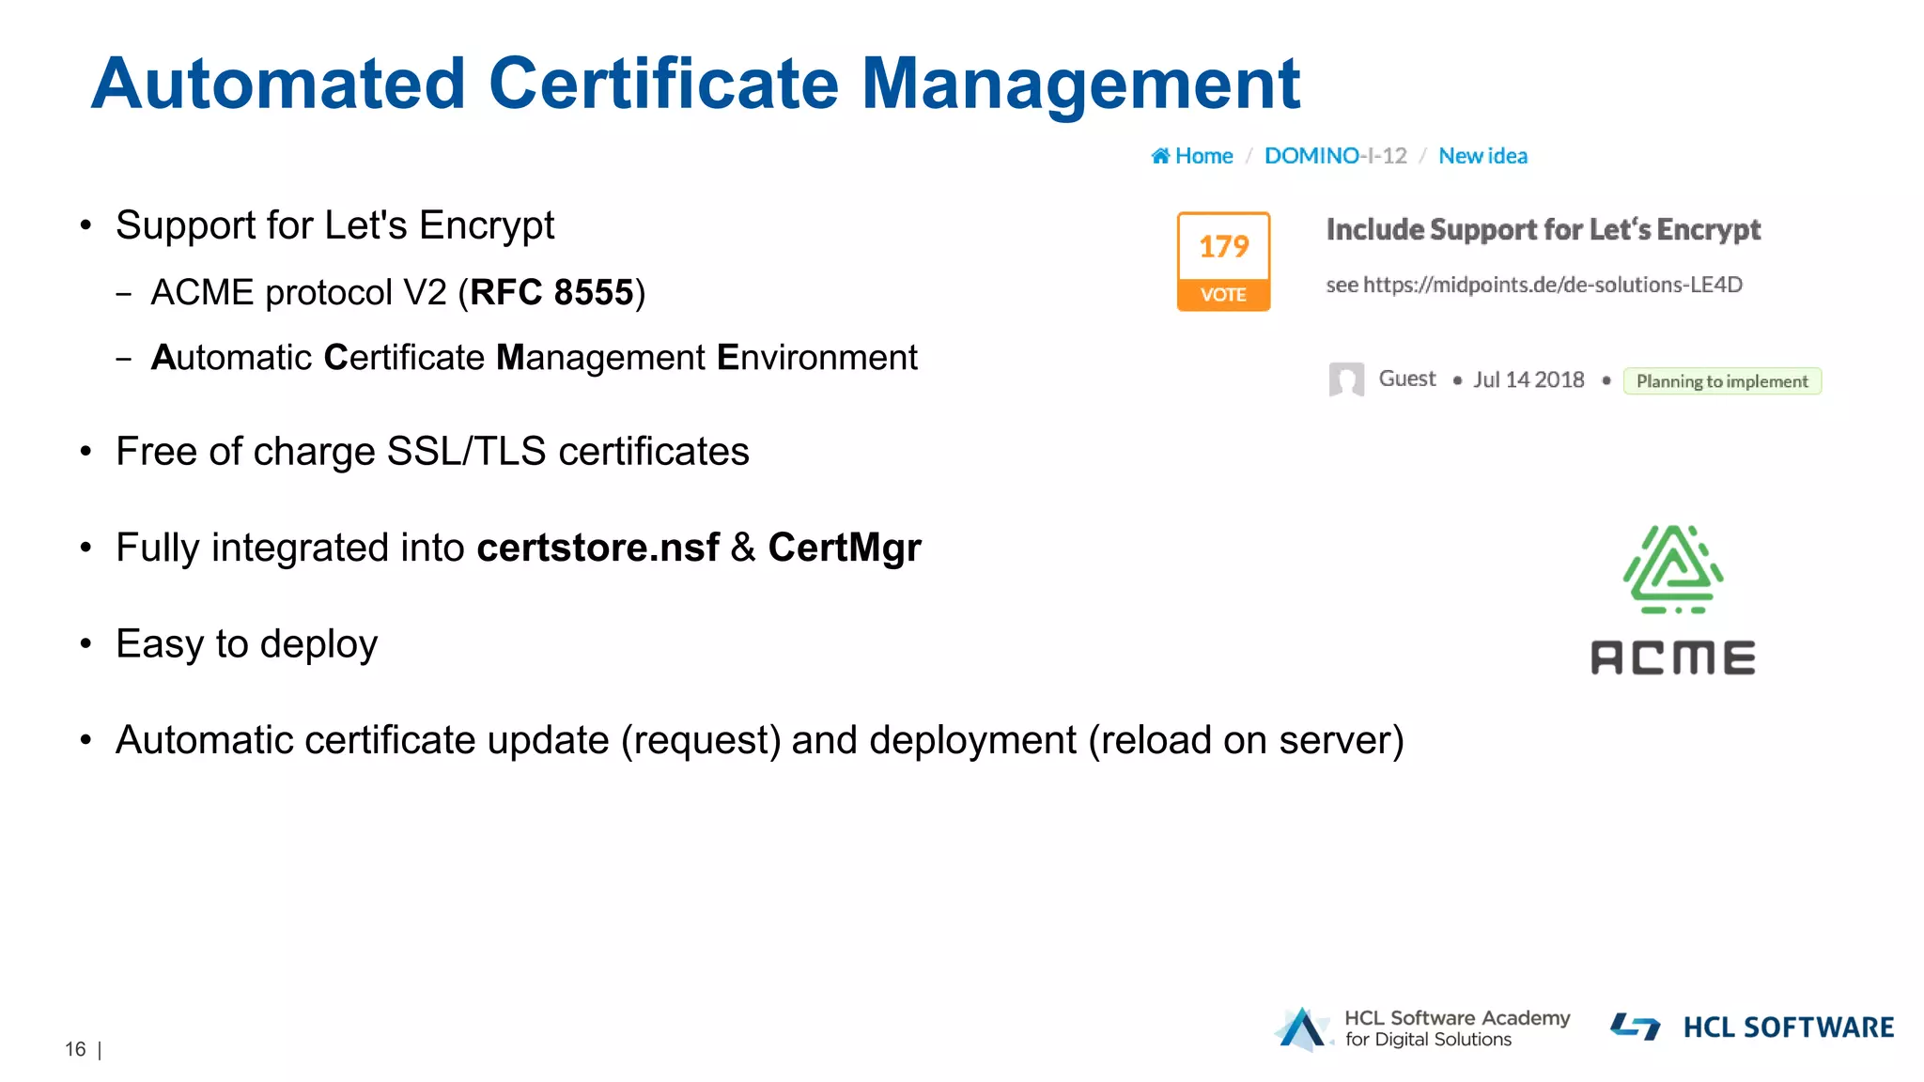This screenshot has height=1082, width=1924.
Task: Click the HCL SOFTWARE wordmark
Action: click(1789, 1028)
